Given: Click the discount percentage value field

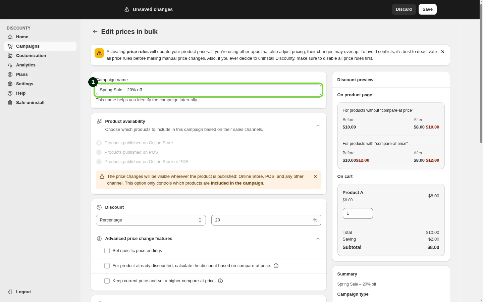Looking at the screenshot, I should 266,220.
